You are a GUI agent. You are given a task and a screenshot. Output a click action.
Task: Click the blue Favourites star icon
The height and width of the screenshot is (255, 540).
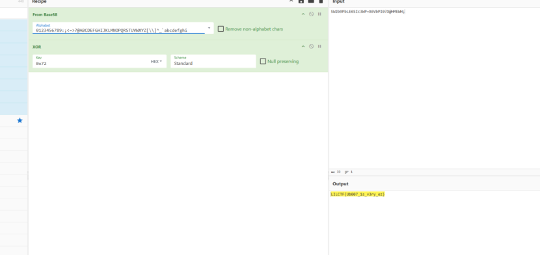tap(20, 120)
